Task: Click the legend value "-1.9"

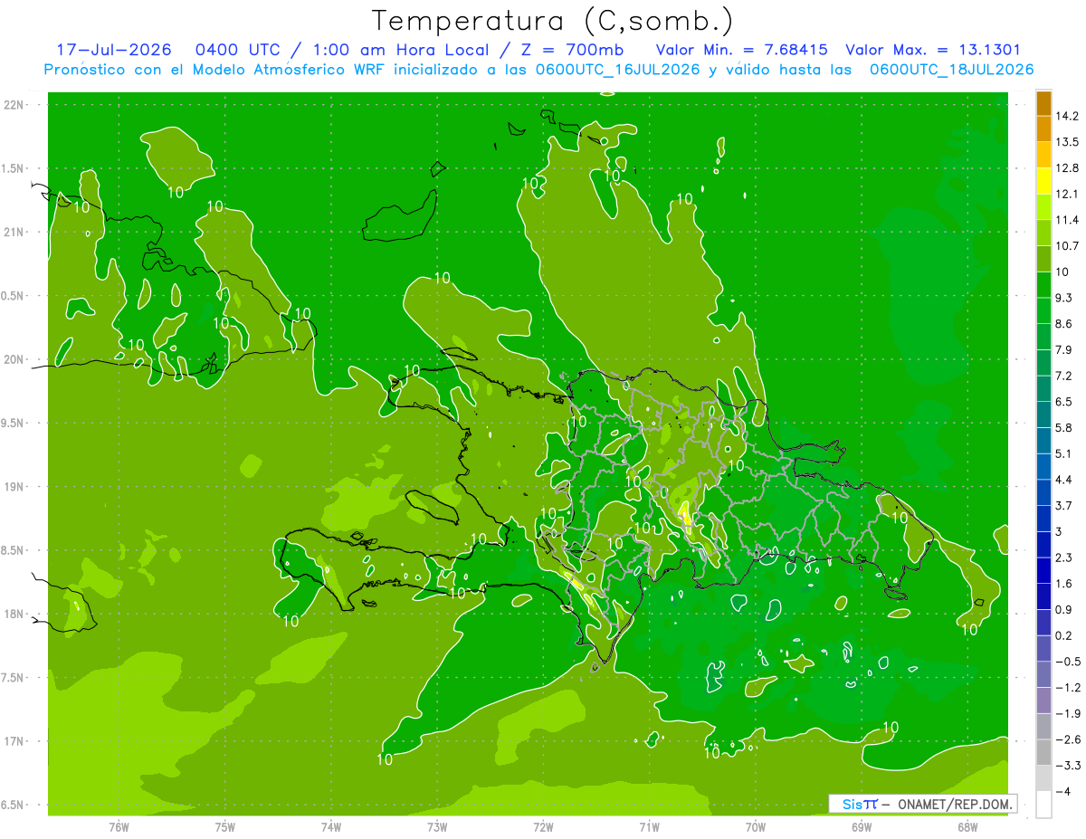Action: [1066, 713]
